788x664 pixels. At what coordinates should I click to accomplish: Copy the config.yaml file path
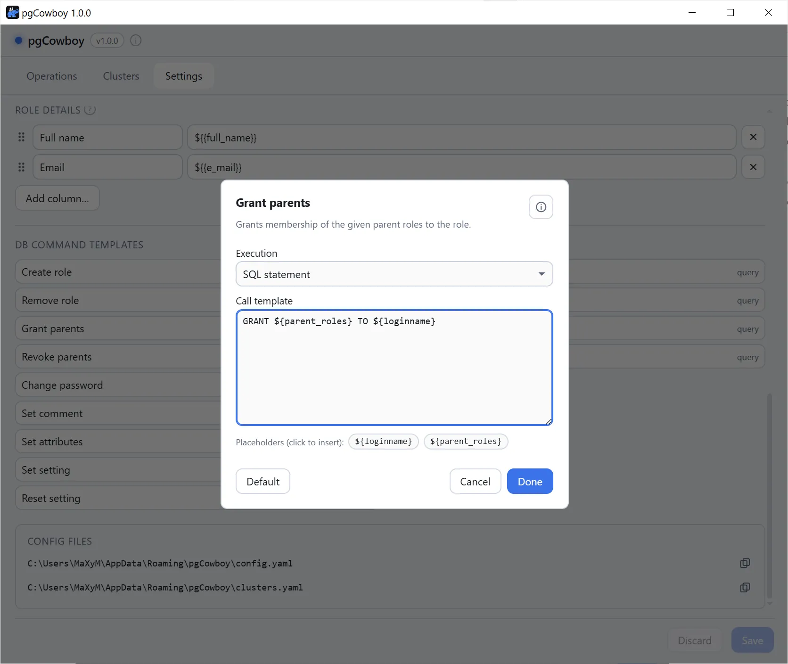[745, 563]
